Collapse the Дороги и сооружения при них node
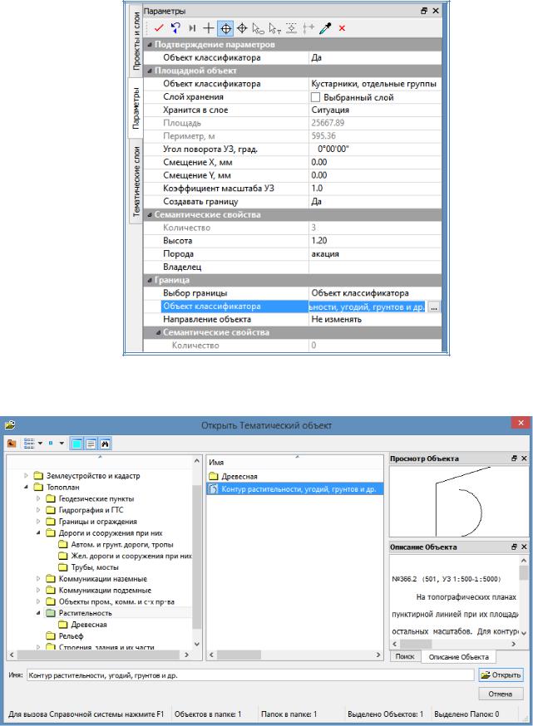This screenshot has width=533, height=726. point(38,533)
